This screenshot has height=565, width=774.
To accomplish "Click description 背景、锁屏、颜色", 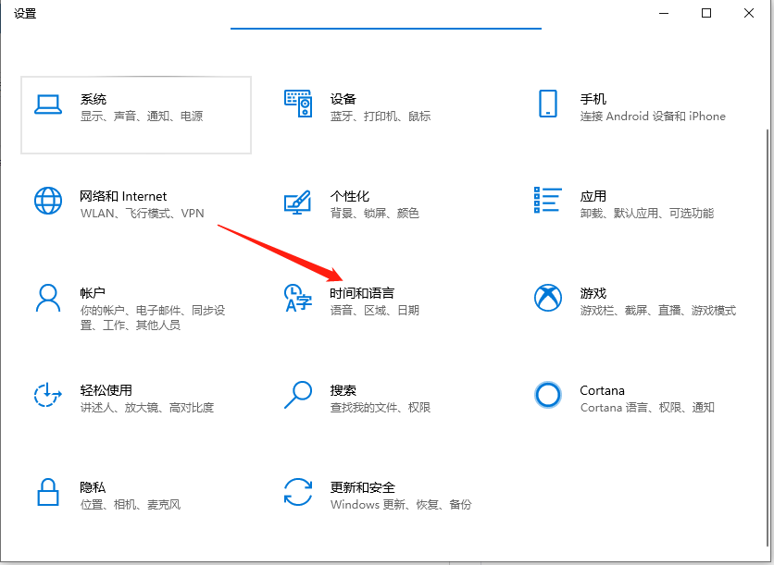I will (375, 213).
